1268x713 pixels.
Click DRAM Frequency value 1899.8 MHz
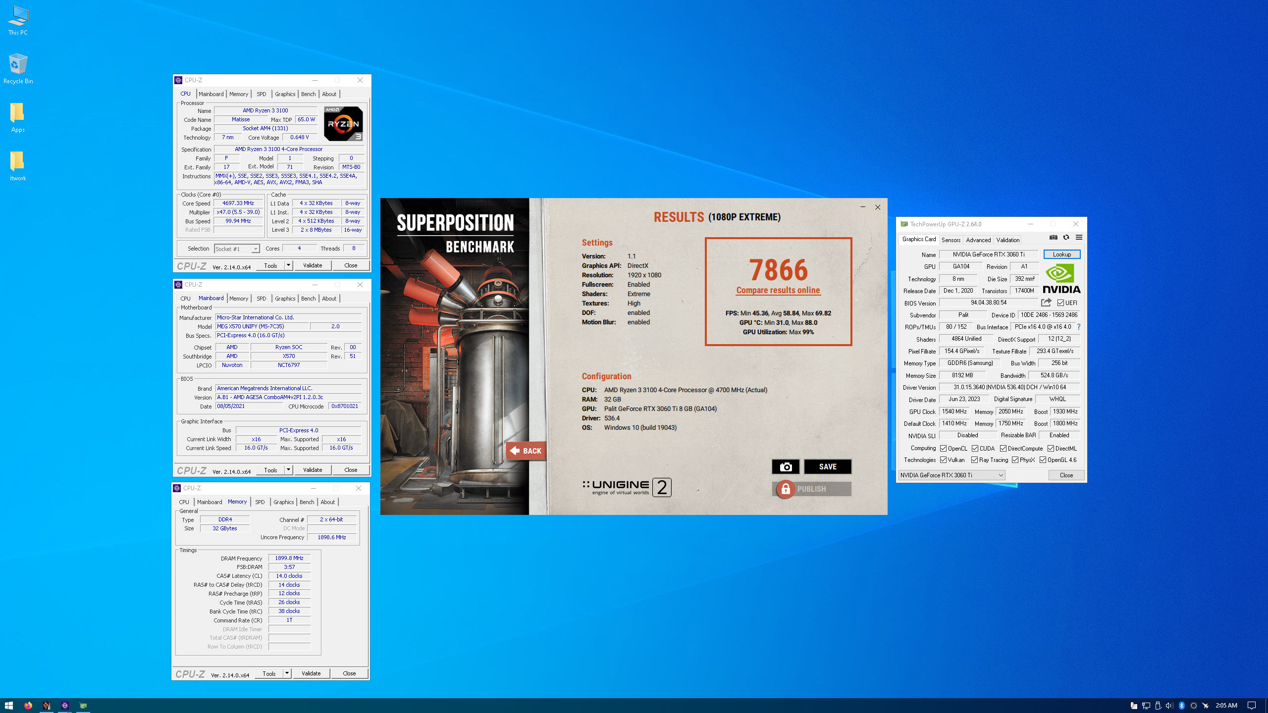[289, 558]
